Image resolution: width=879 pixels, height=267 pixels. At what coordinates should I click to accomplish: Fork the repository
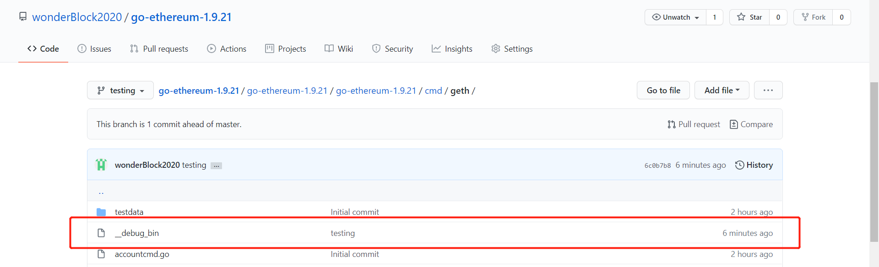(x=813, y=17)
